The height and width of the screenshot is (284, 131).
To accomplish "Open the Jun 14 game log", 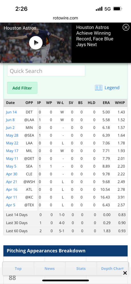I will click(11, 112).
